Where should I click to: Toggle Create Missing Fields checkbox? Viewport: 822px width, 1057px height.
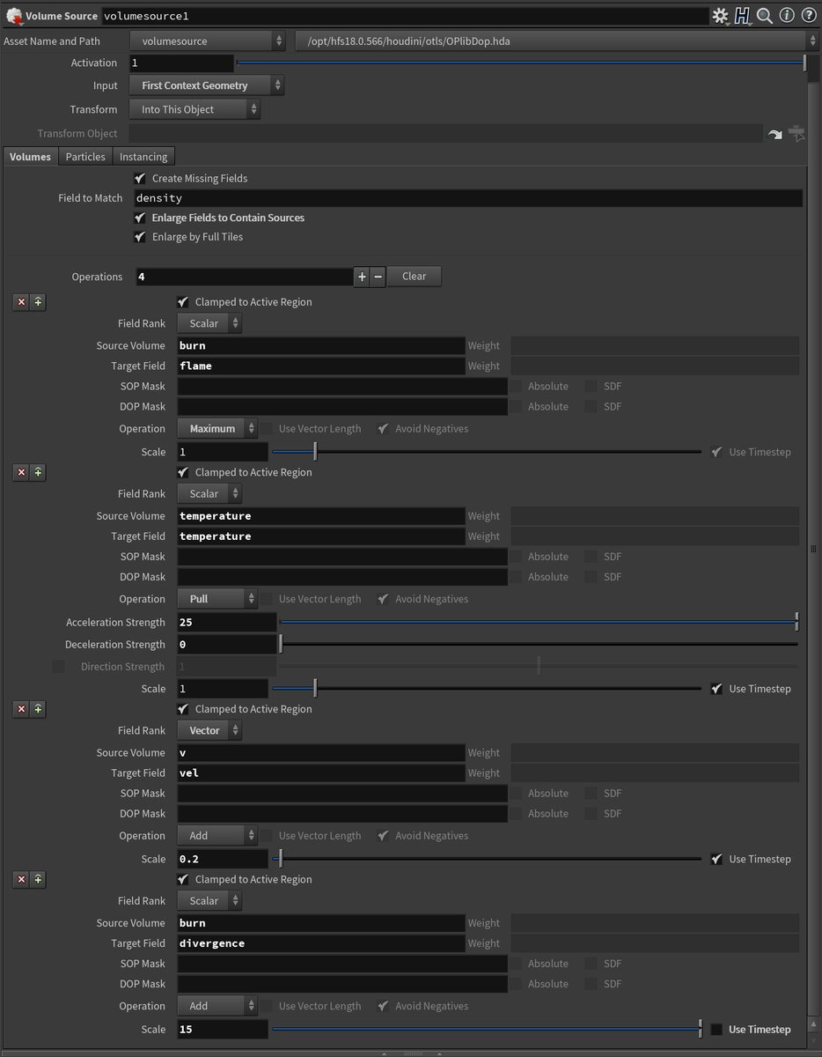point(140,178)
